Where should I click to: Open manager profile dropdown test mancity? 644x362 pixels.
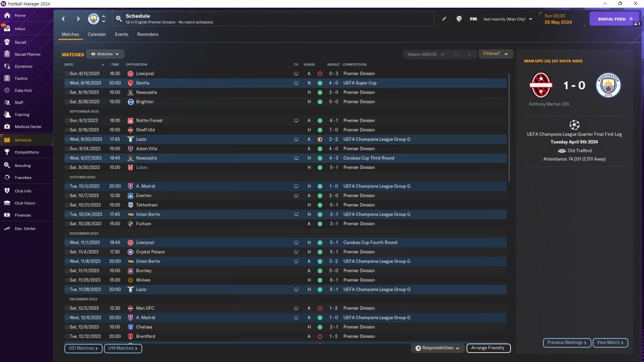pyautogui.click(x=508, y=19)
